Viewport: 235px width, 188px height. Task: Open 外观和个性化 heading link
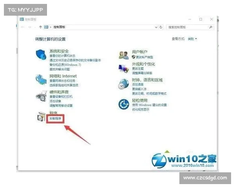pyautogui.click(x=143, y=64)
